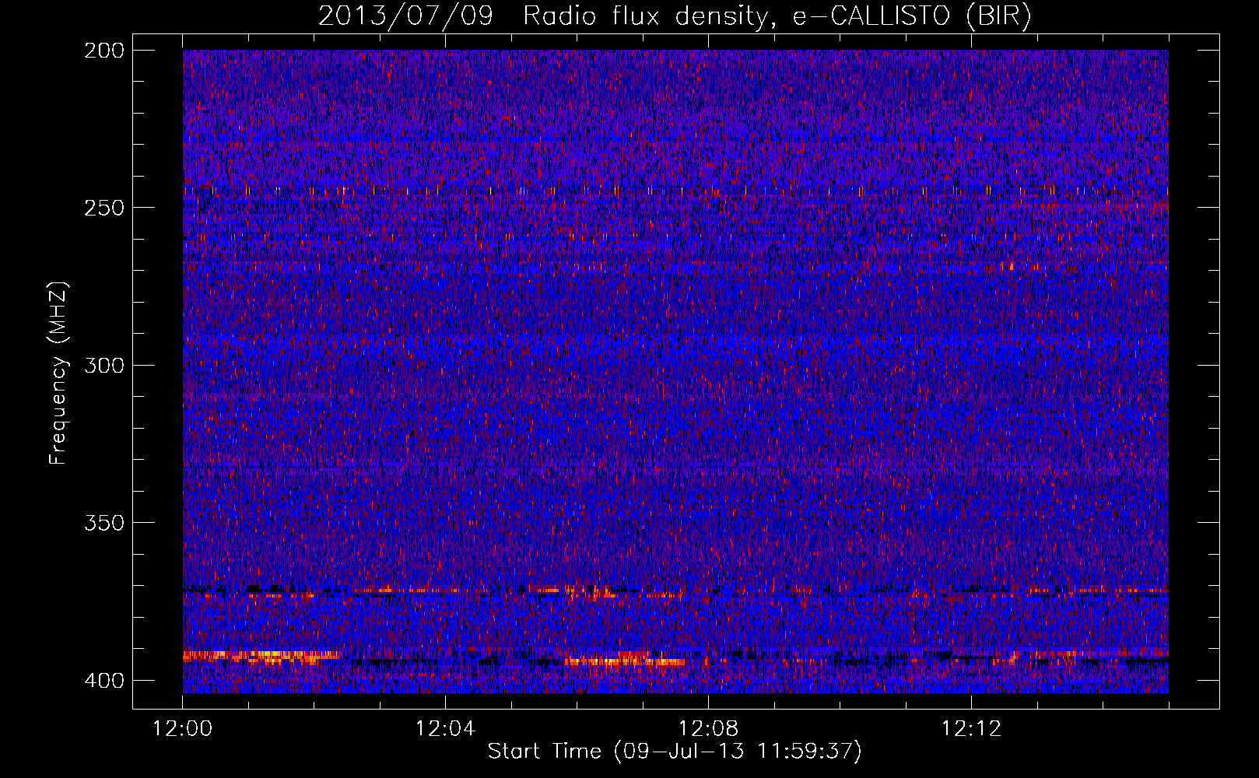This screenshot has height=778, width=1259.
Task: Click the "12:12" time tick label
Action: (x=971, y=729)
